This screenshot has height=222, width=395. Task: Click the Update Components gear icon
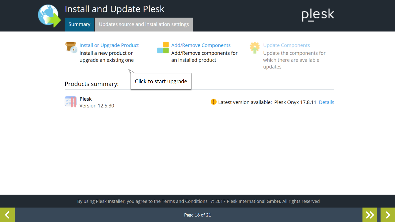[x=255, y=48]
